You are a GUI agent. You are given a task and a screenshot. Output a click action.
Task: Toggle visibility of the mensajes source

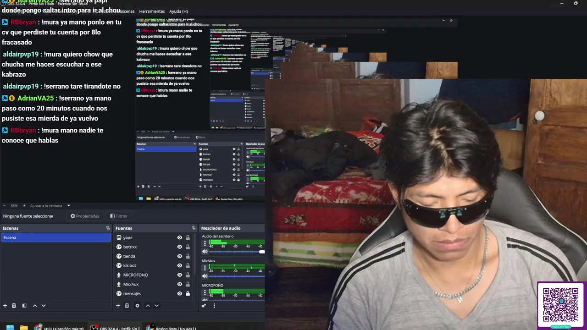pos(180,293)
